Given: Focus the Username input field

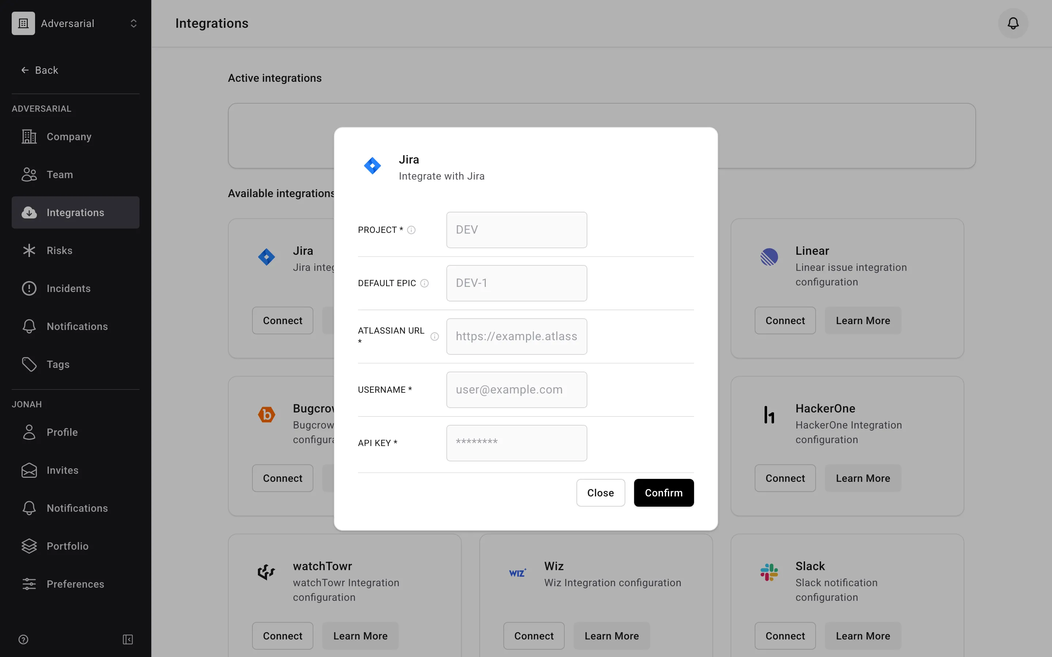Looking at the screenshot, I should point(517,390).
